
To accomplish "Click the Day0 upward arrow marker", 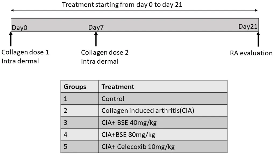I will (x=11, y=39).
